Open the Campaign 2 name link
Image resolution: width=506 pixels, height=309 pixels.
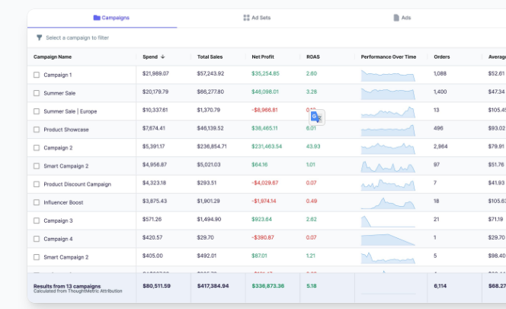(x=58, y=148)
